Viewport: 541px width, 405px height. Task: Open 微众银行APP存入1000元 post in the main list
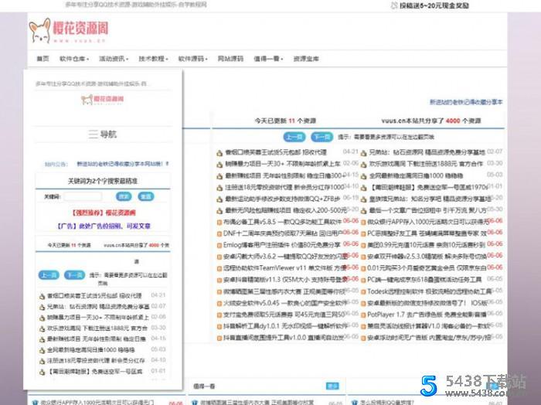(x=428, y=222)
